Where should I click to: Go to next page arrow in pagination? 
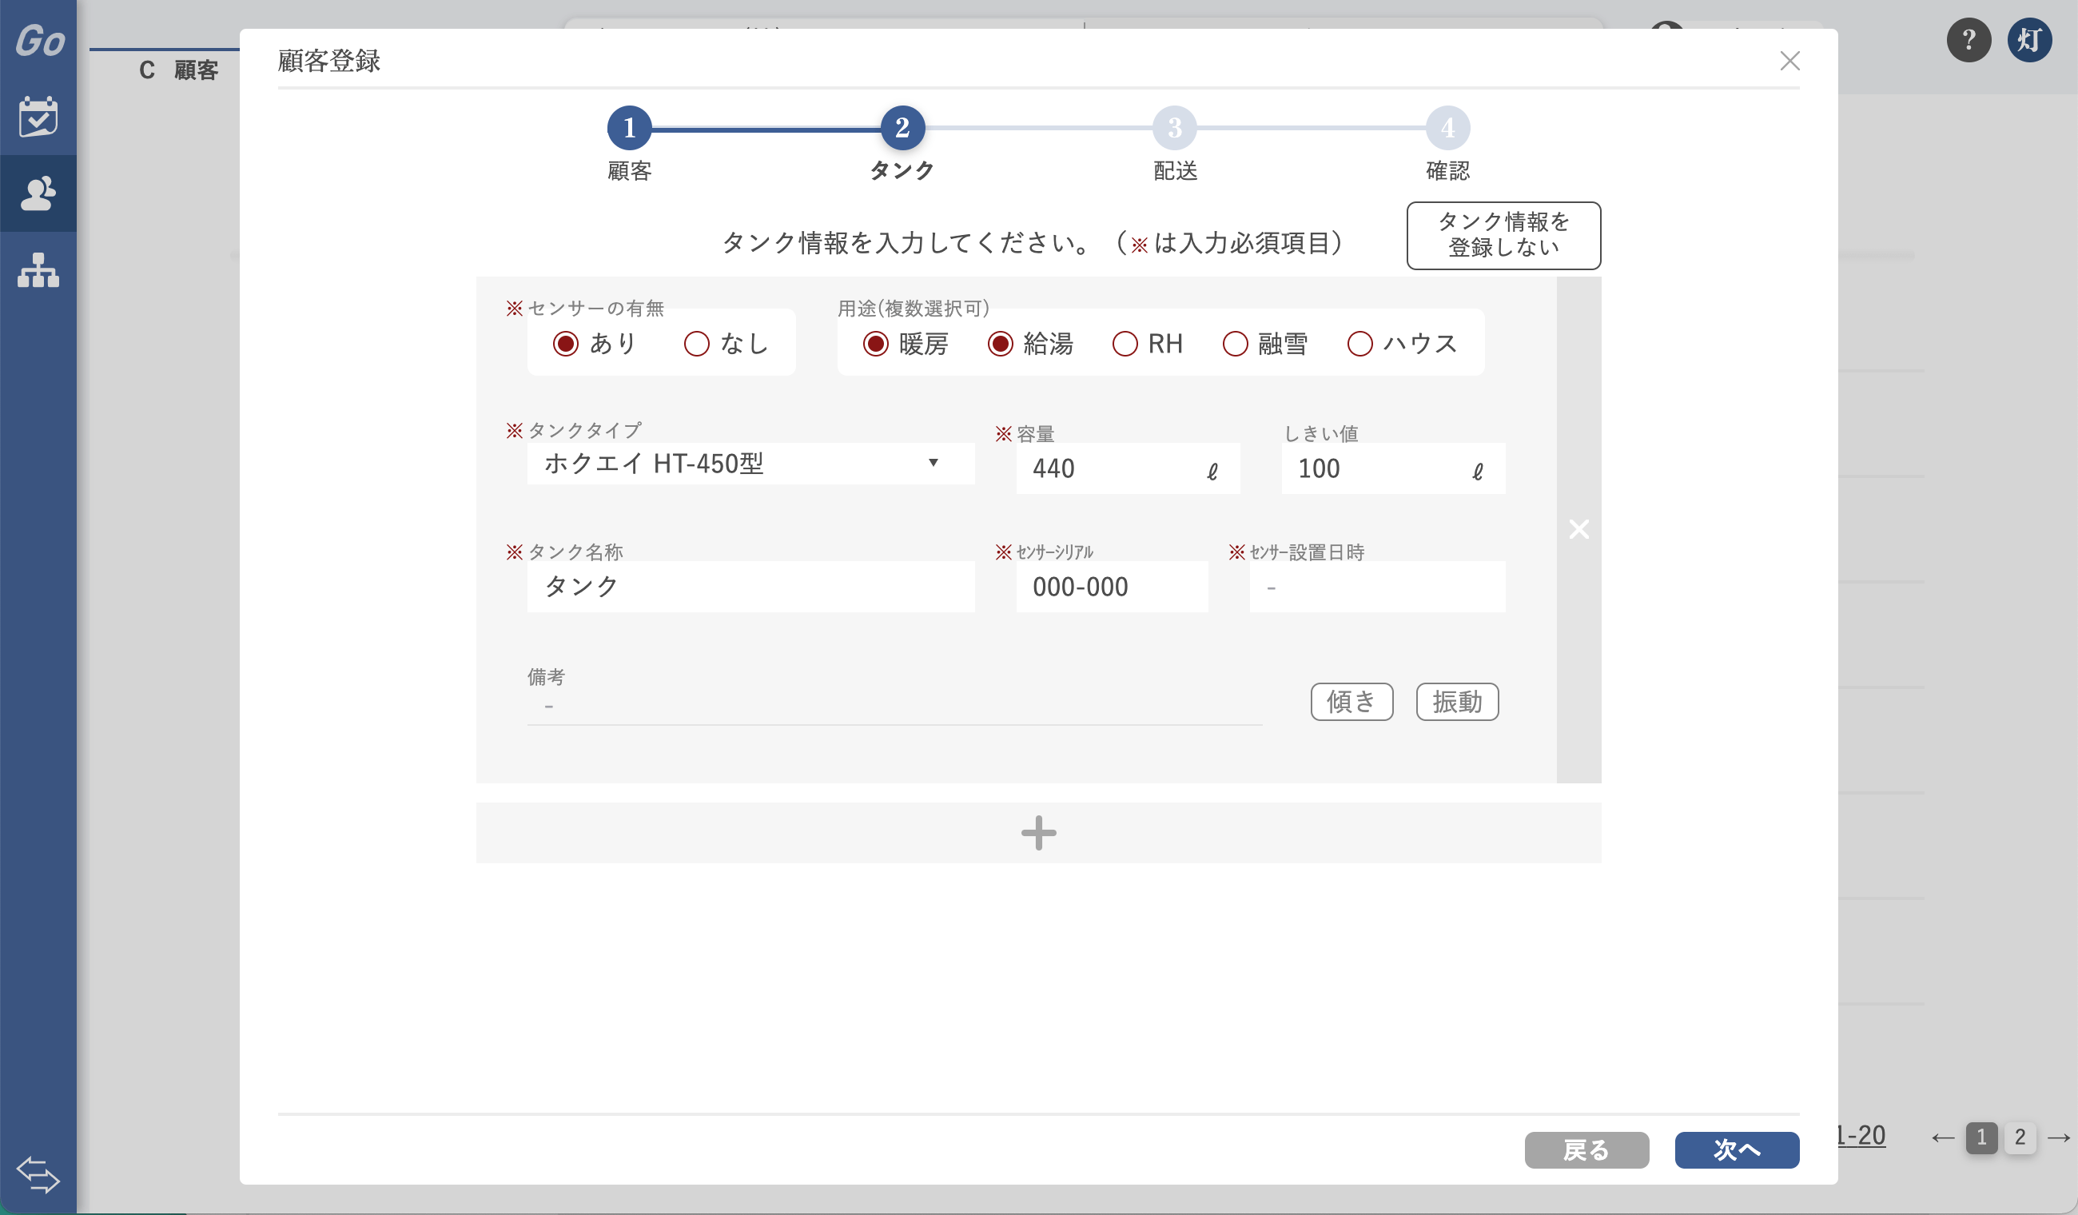pyautogui.click(x=2058, y=1138)
